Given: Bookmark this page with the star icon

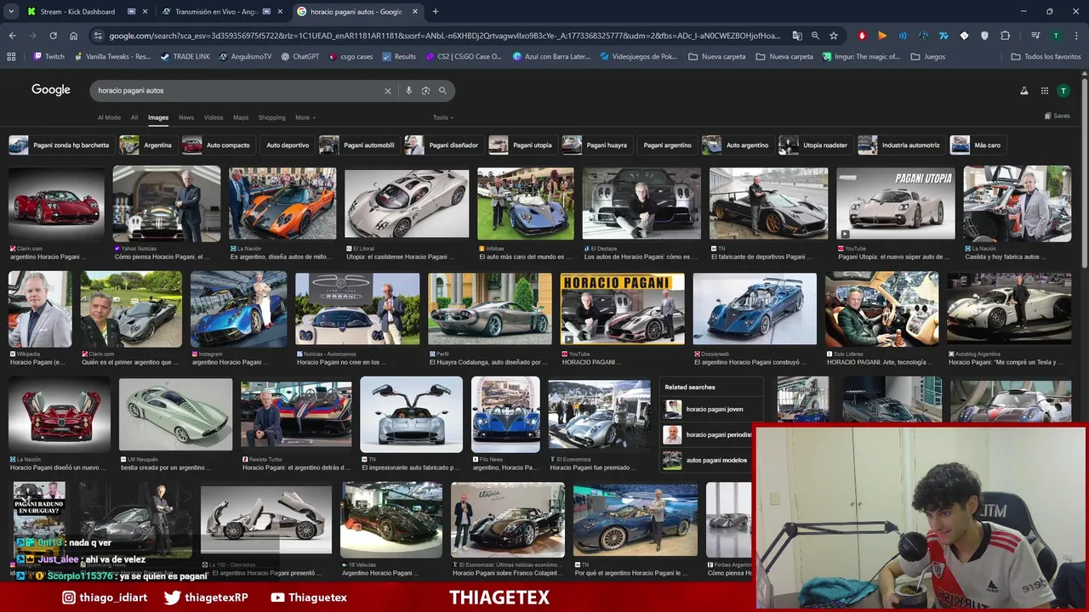Looking at the screenshot, I should coord(834,36).
